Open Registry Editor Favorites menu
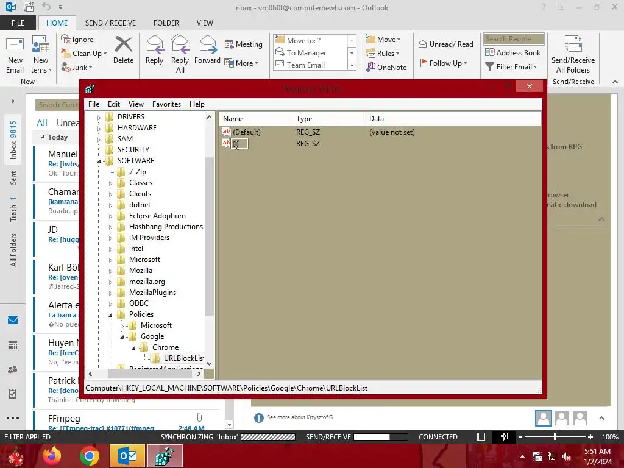Viewport: 624px width, 468px height. coord(166,104)
